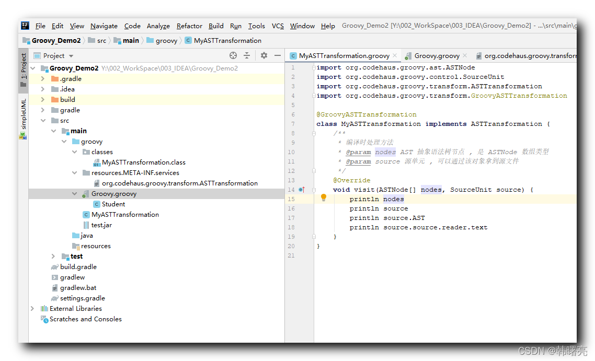The height and width of the screenshot is (361, 595).
Task: Click line number 15 in gutter
Action: [291, 199]
